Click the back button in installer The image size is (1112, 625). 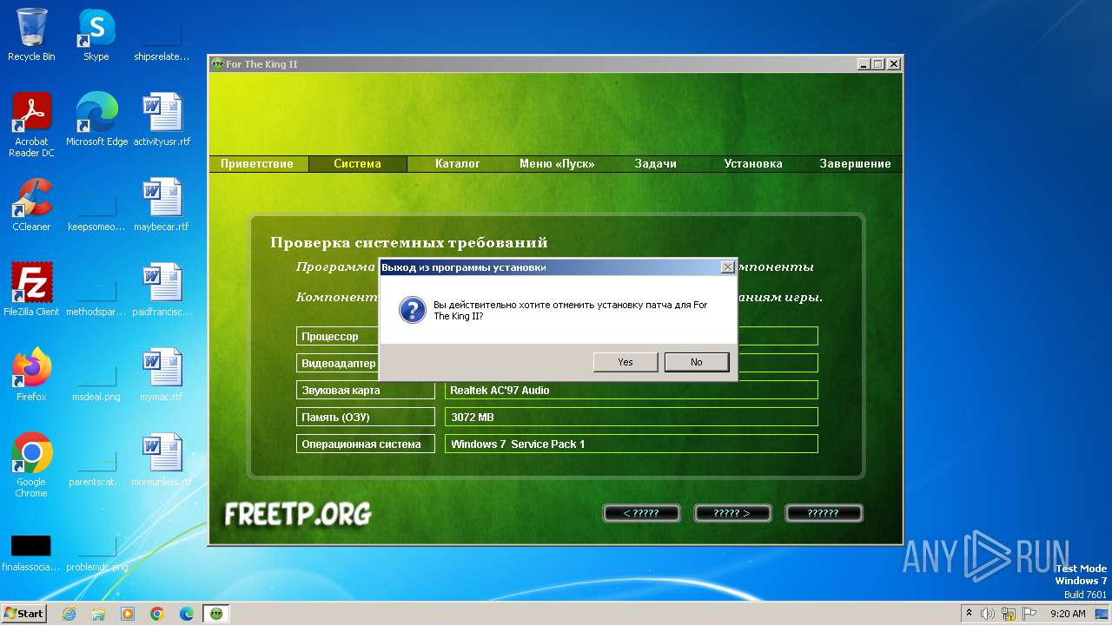pyautogui.click(x=641, y=513)
